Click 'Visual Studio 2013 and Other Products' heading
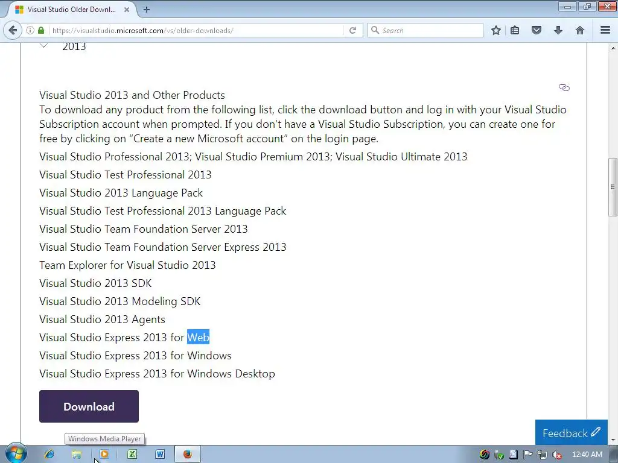 (132, 95)
